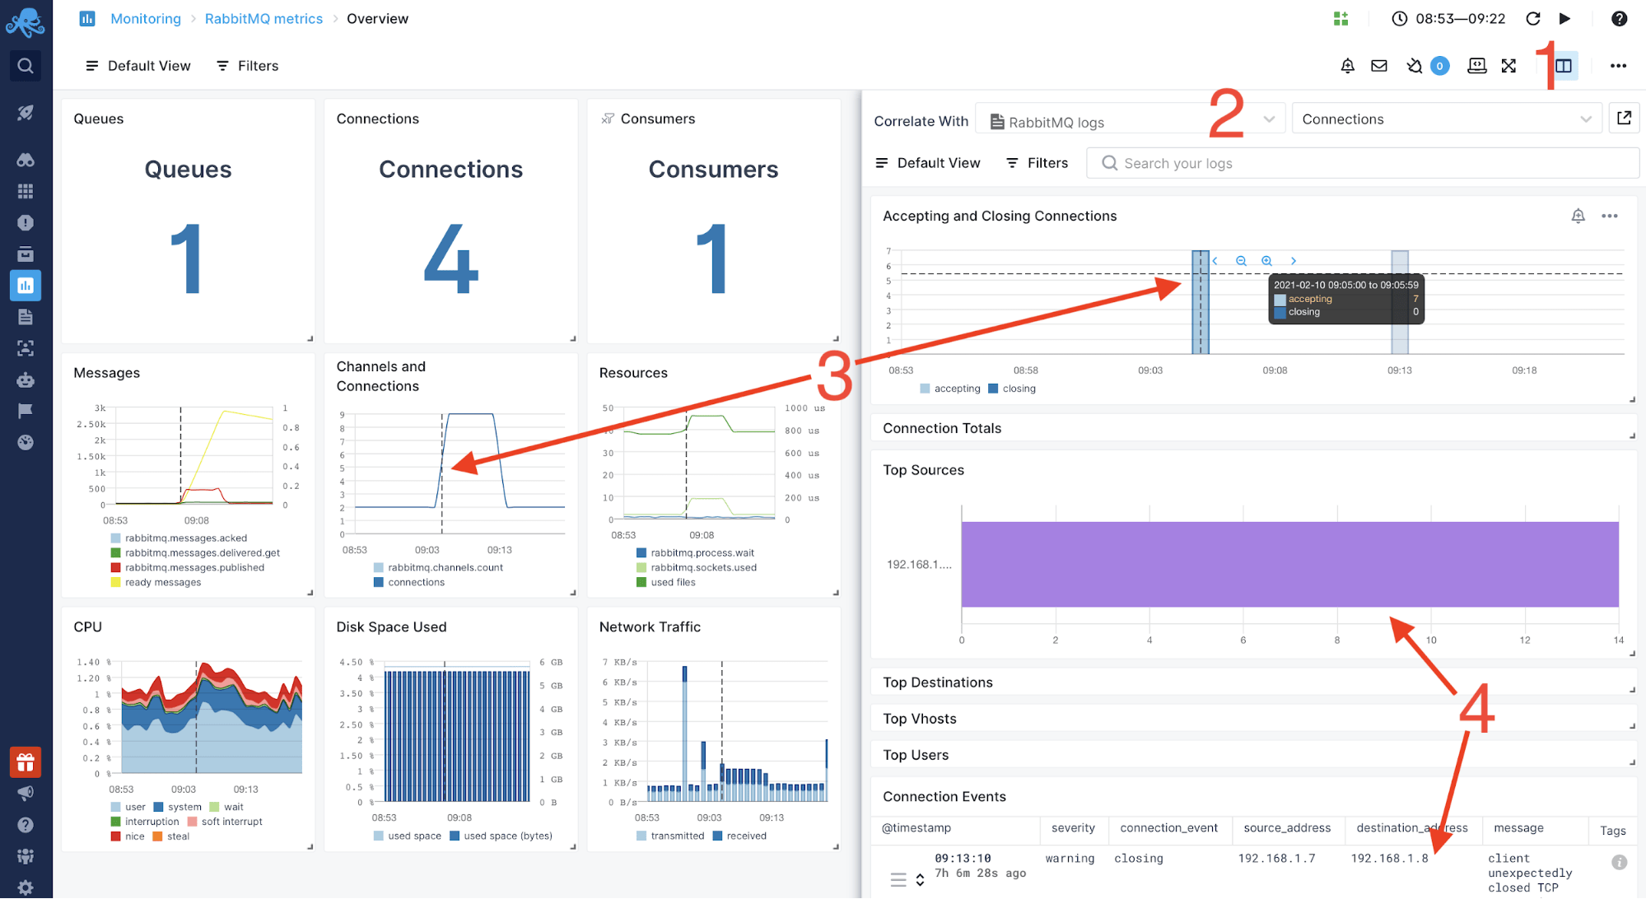Go to the RabbitMQ metrics breadcrumb
Image resolution: width=1646 pixels, height=899 pixels.
tap(263, 18)
